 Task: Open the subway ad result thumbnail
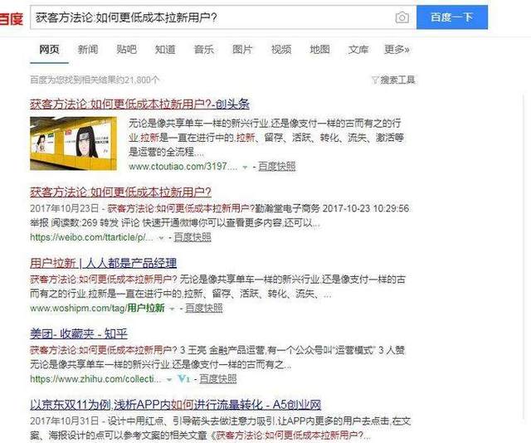point(73,144)
